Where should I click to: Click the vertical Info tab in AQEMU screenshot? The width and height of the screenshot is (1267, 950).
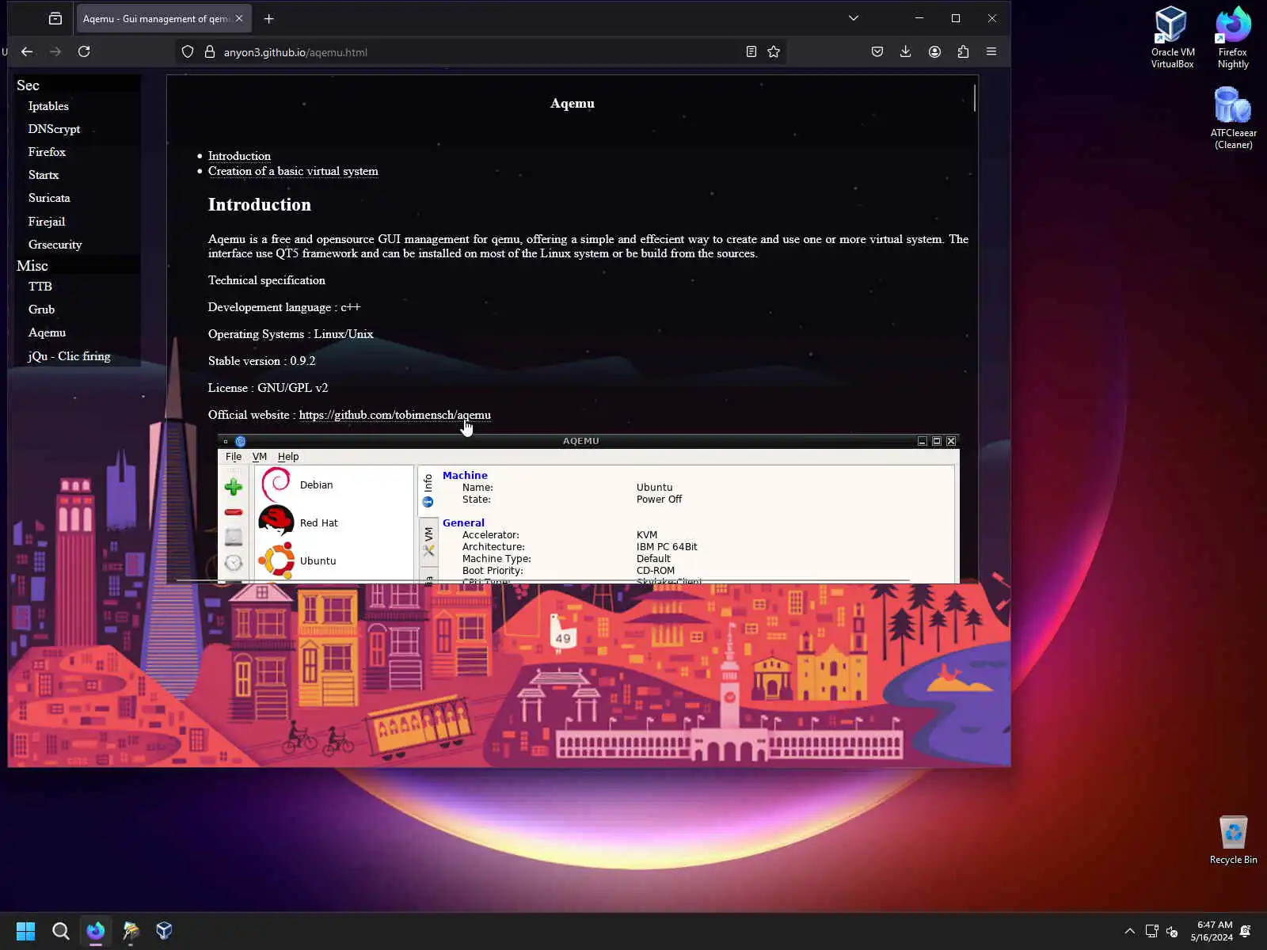click(x=428, y=489)
